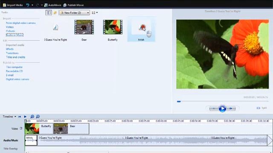This screenshot has height=153, width=273.
Task: Step to Next Frame in preview
Action: click(231, 109)
